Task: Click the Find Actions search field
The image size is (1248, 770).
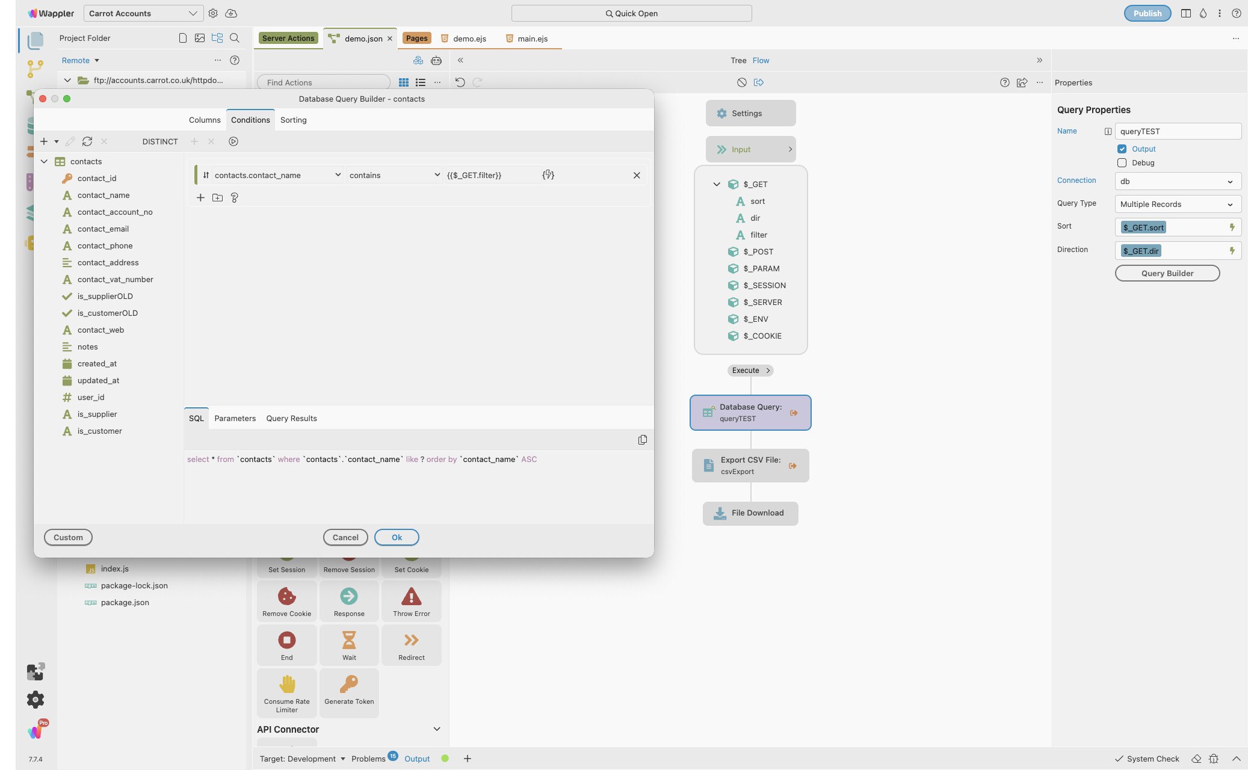Action: point(323,82)
